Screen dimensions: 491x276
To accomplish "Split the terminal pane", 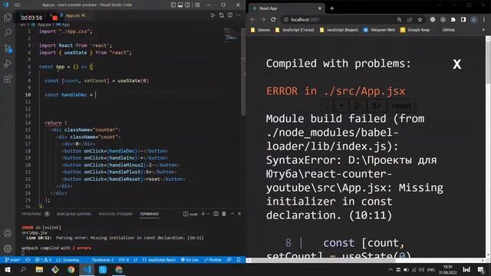I will pos(216,214).
